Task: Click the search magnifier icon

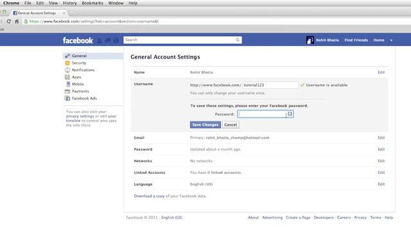Action: coord(238,40)
